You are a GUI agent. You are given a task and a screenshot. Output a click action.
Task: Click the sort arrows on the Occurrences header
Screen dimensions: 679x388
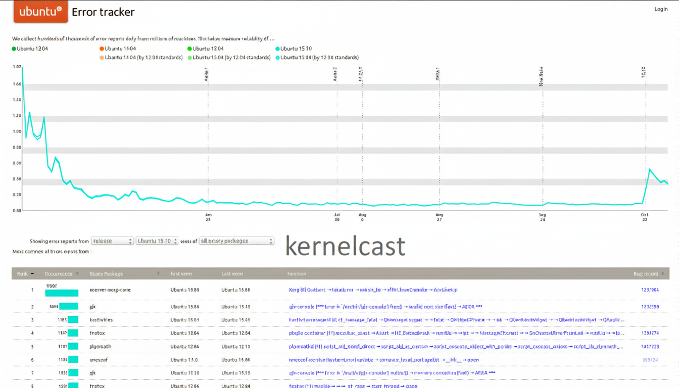77,274
